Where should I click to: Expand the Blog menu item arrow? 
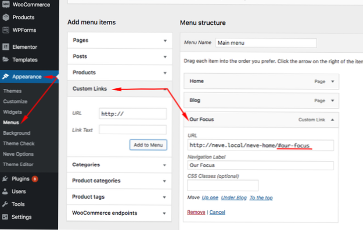coord(333,100)
